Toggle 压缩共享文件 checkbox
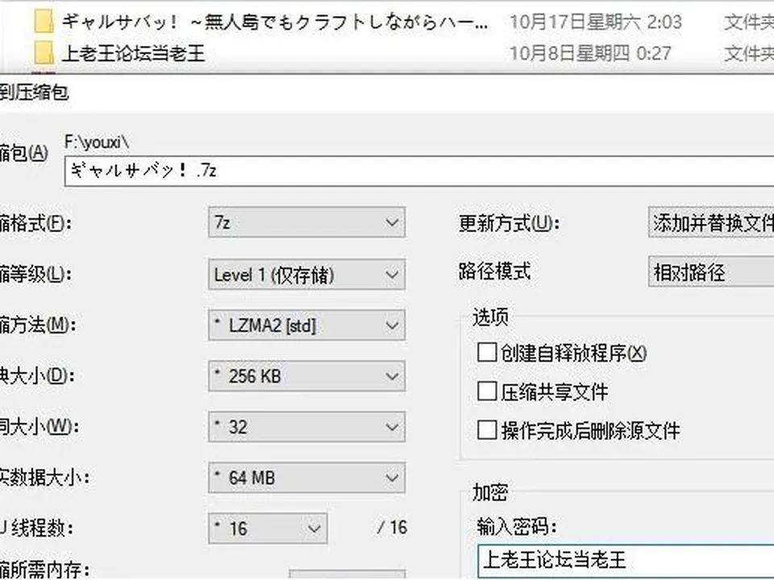This screenshot has width=774, height=580. click(x=487, y=391)
